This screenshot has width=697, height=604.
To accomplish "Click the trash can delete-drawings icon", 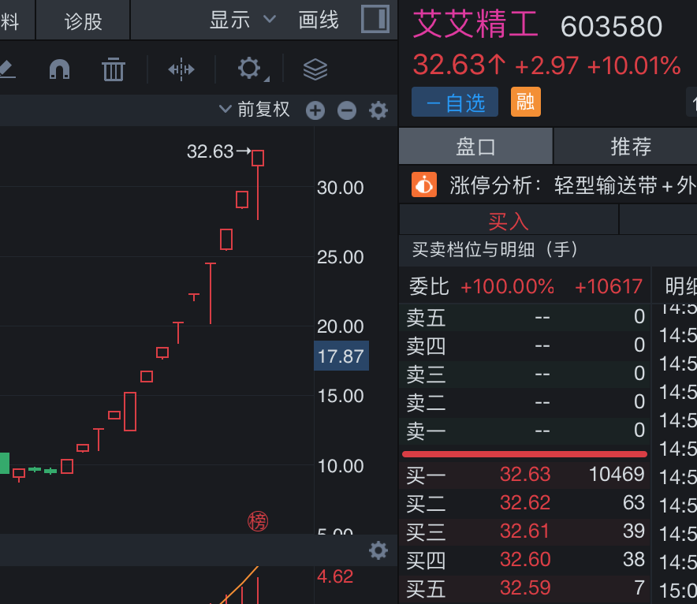I will pos(114,69).
